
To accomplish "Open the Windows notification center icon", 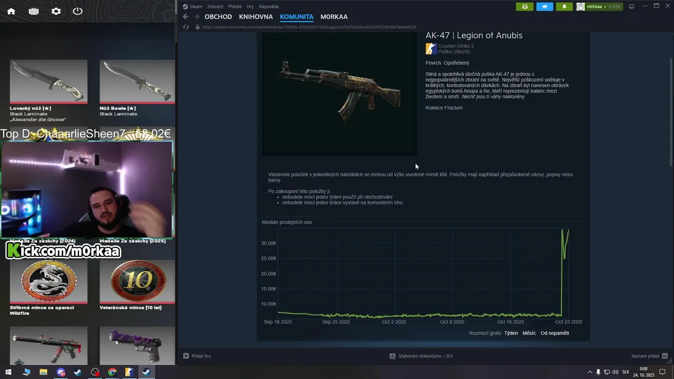I will pos(662,372).
